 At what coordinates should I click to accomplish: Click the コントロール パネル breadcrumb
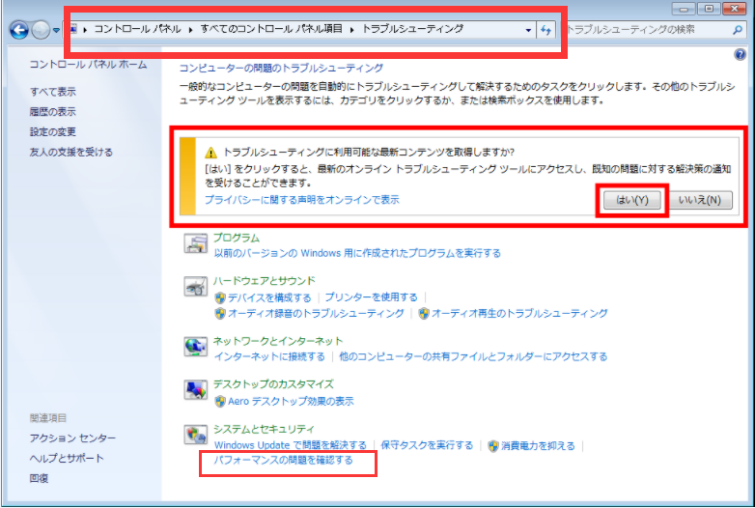(x=137, y=29)
